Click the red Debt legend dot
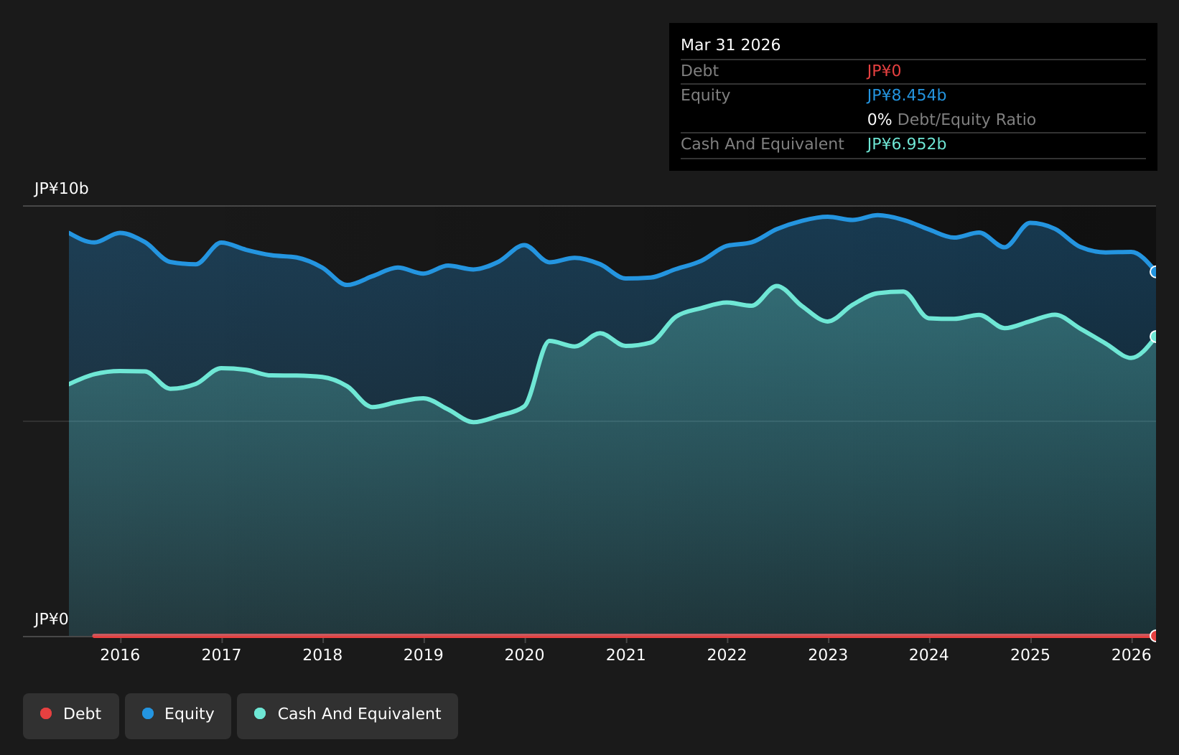The image size is (1179, 755). (x=46, y=713)
